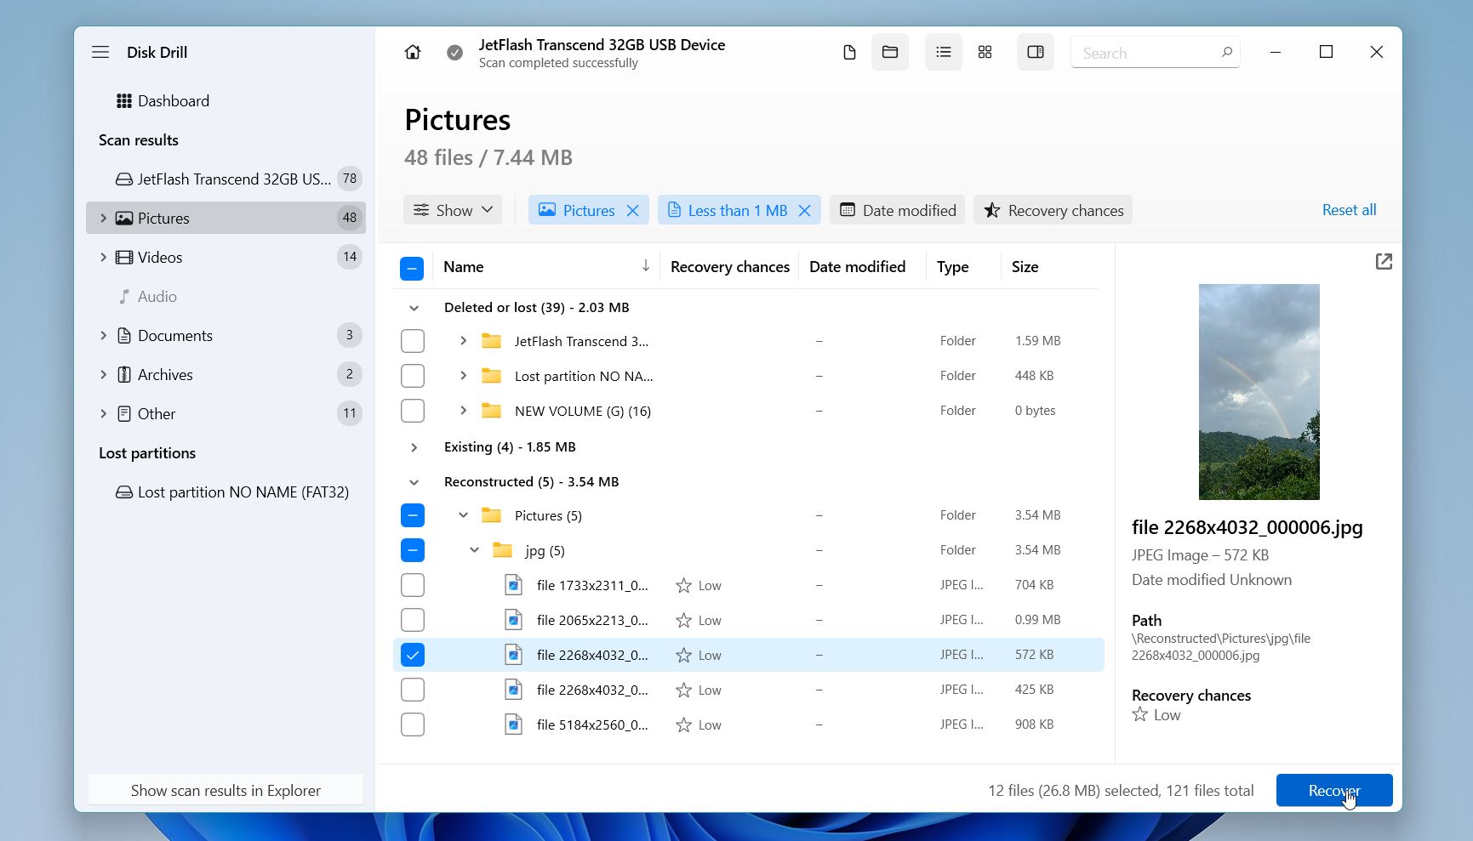Open the hamburger menu next to Disk Drill

click(x=100, y=52)
